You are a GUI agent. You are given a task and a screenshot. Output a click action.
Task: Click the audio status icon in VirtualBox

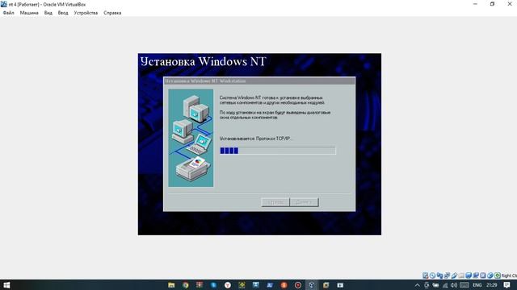[x=439, y=275]
